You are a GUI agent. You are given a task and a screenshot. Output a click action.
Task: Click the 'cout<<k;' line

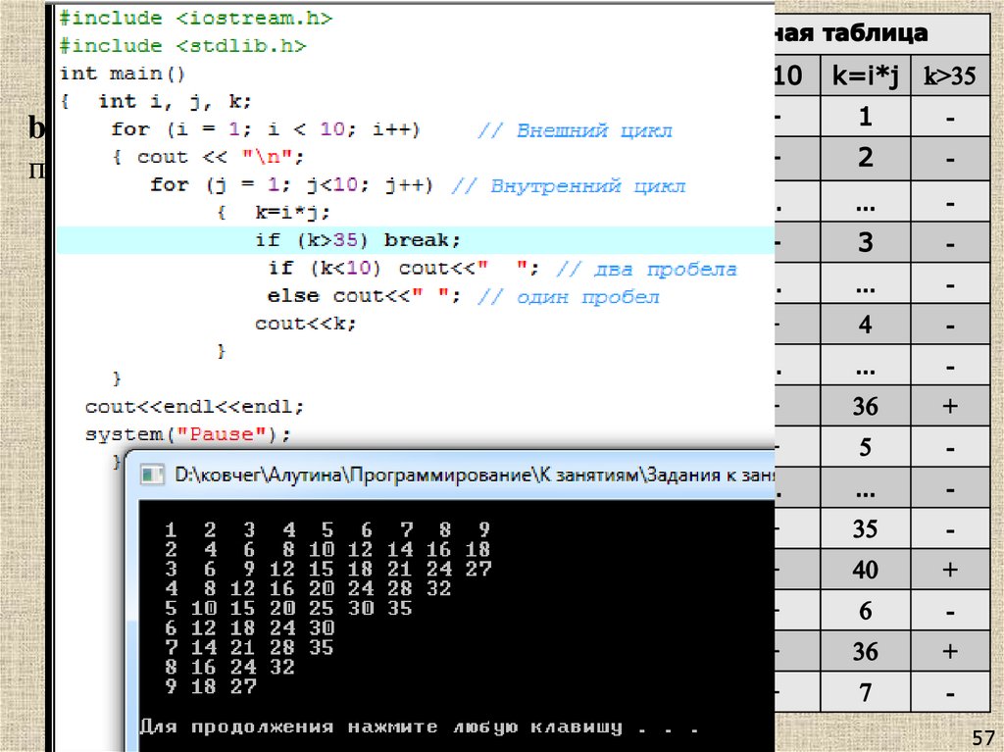coord(306,324)
